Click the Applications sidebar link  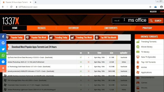tap(146, 72)
